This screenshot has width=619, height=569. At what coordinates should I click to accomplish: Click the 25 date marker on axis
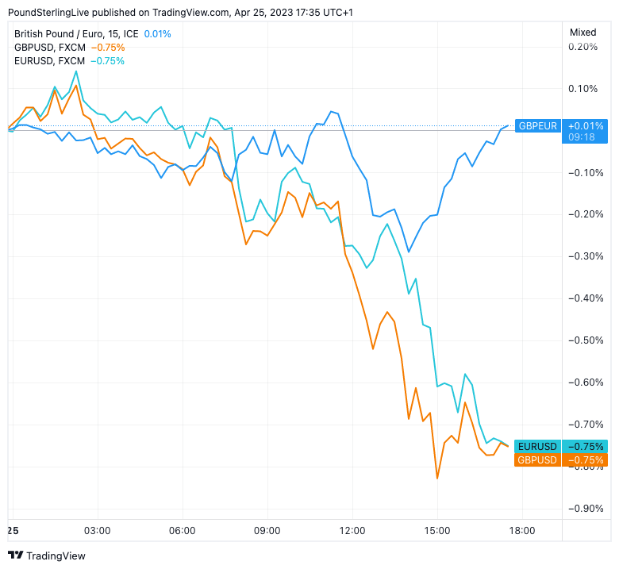pos(13,530)
